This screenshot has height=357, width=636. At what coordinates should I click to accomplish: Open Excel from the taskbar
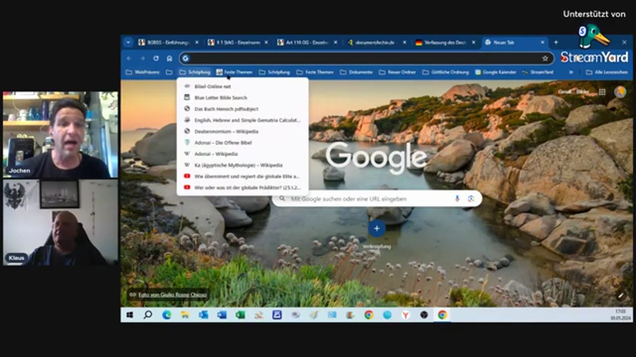(240, 315)
